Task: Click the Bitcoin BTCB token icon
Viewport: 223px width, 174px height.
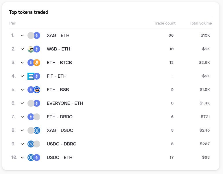Action: [x=37, y=63]
